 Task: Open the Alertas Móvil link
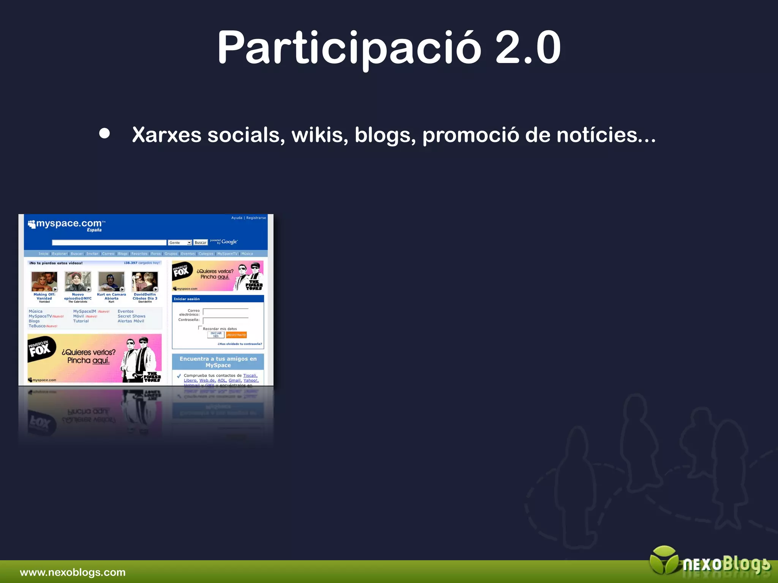(x=131, y=321)
